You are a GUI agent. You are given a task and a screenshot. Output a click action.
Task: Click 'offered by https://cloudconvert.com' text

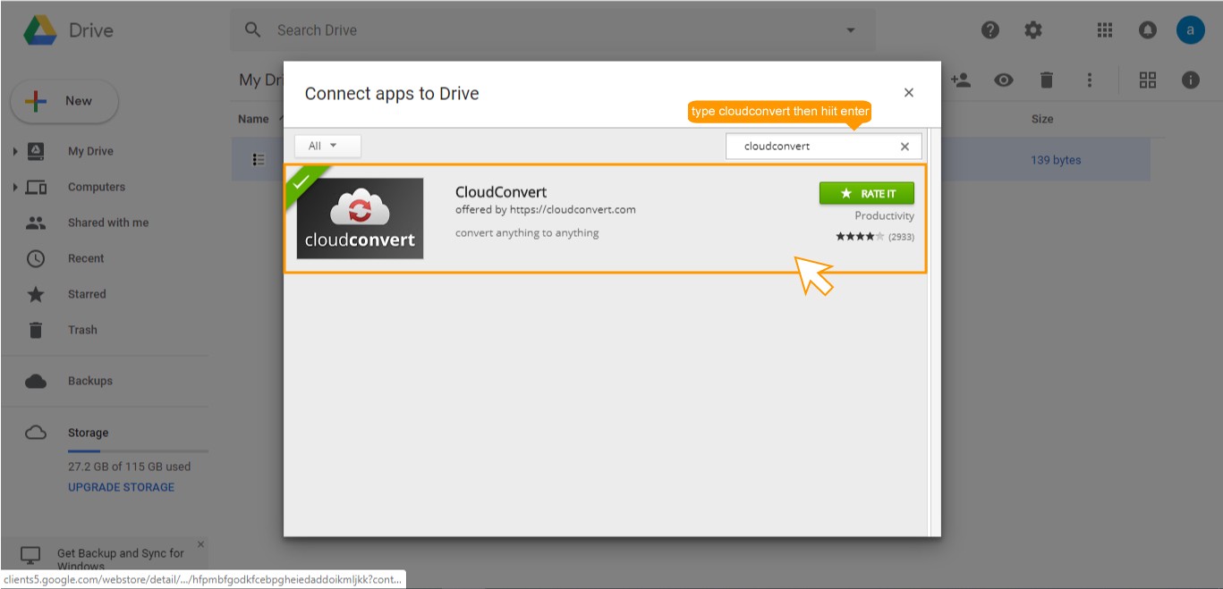click(x=546, y=210)
